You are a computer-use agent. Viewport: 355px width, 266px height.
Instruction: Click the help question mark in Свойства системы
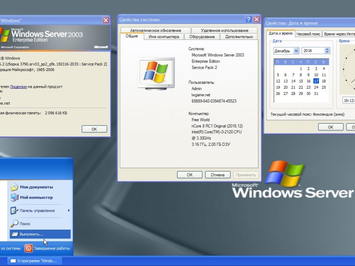[x=248, y=19]
